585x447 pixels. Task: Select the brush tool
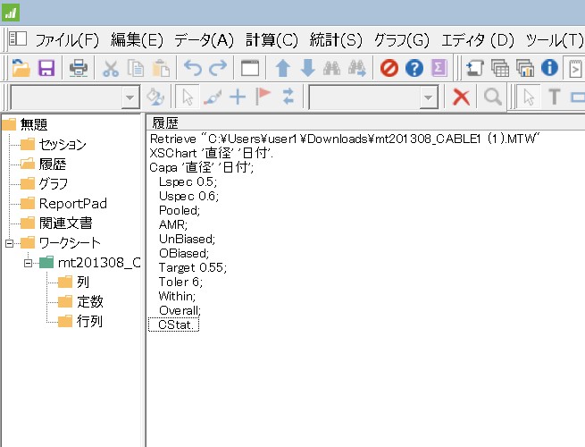pos(213,97)
